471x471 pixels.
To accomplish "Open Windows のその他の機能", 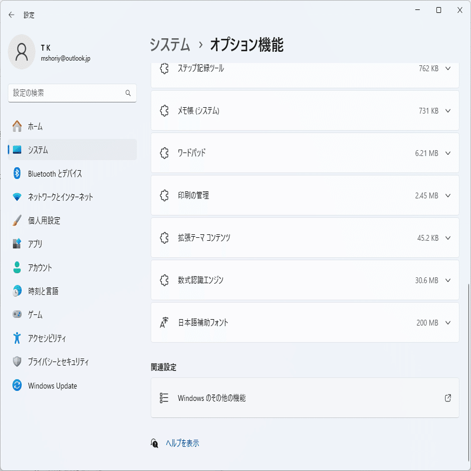I will click(x=305, y=398).
